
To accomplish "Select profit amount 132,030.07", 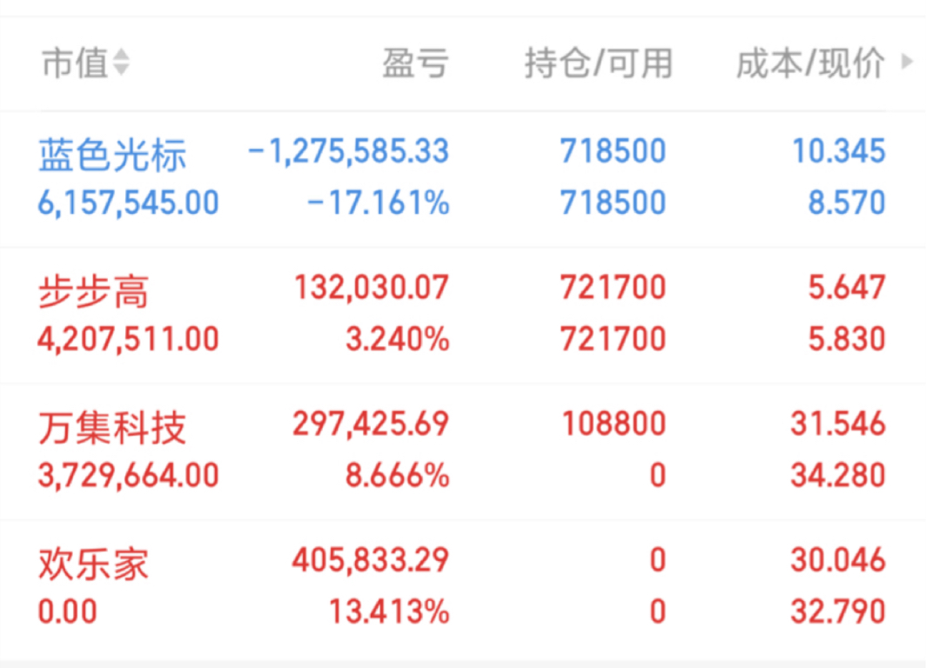I will pyautogui.click(x=372, y=288).
